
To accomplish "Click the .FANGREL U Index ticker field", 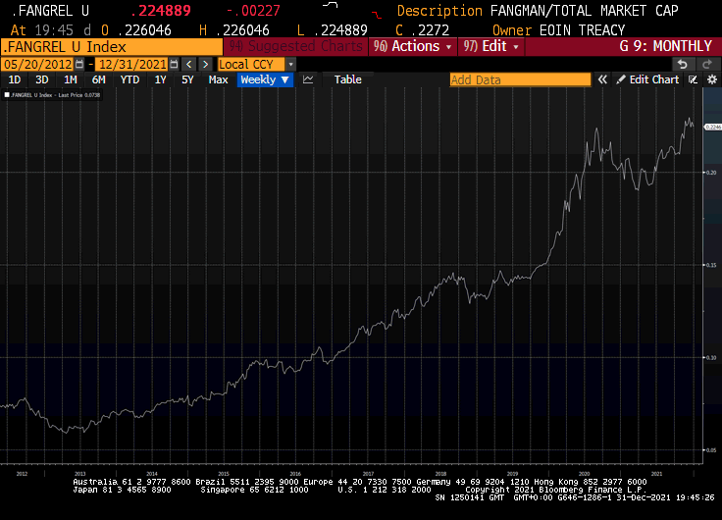I will [112, 46].
